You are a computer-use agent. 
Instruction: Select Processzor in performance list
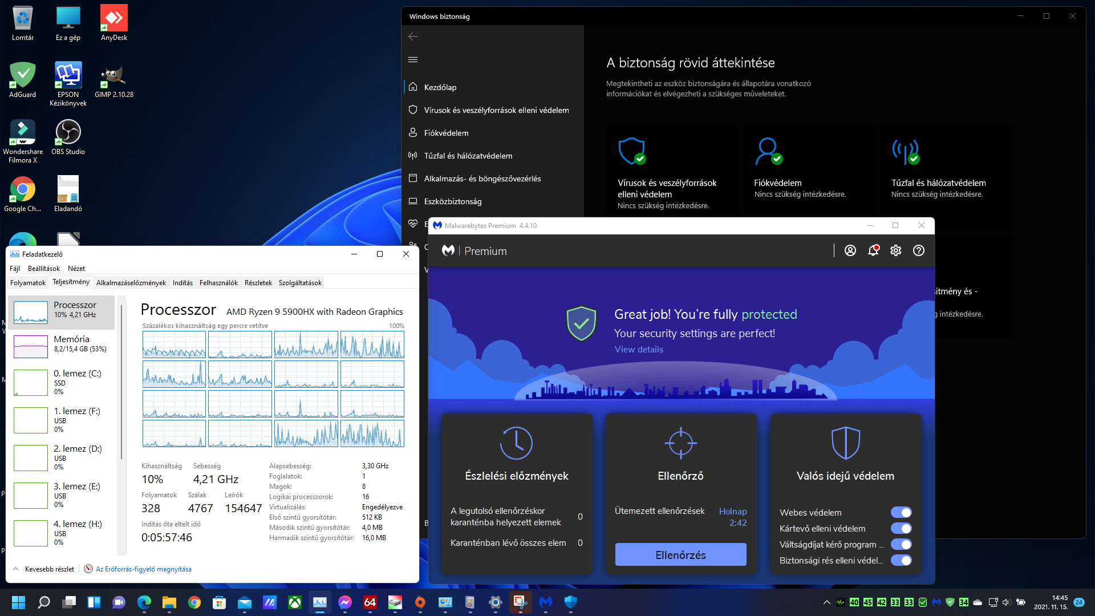[x=62, y=312]
